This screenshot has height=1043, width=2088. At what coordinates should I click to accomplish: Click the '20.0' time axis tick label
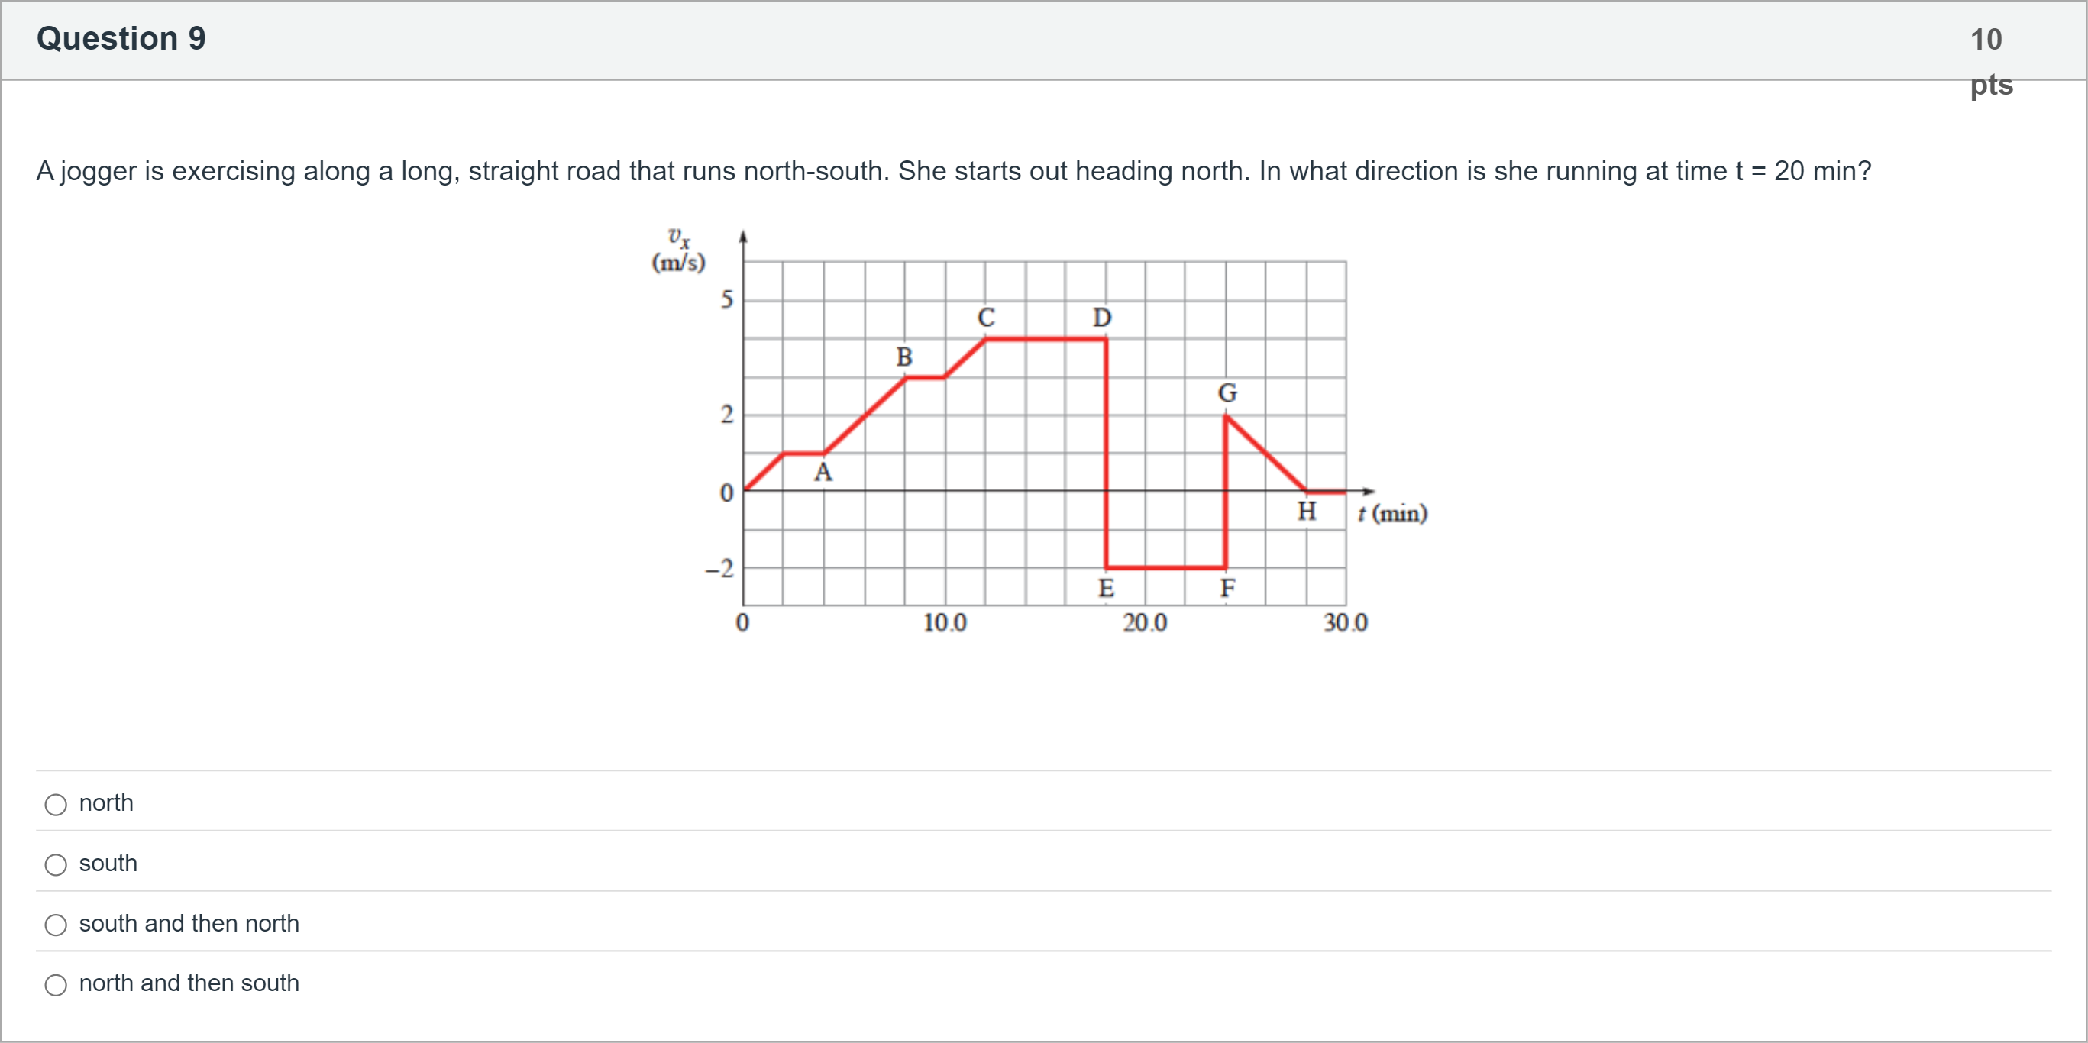pyautogui.click(x=1145, y=622)
